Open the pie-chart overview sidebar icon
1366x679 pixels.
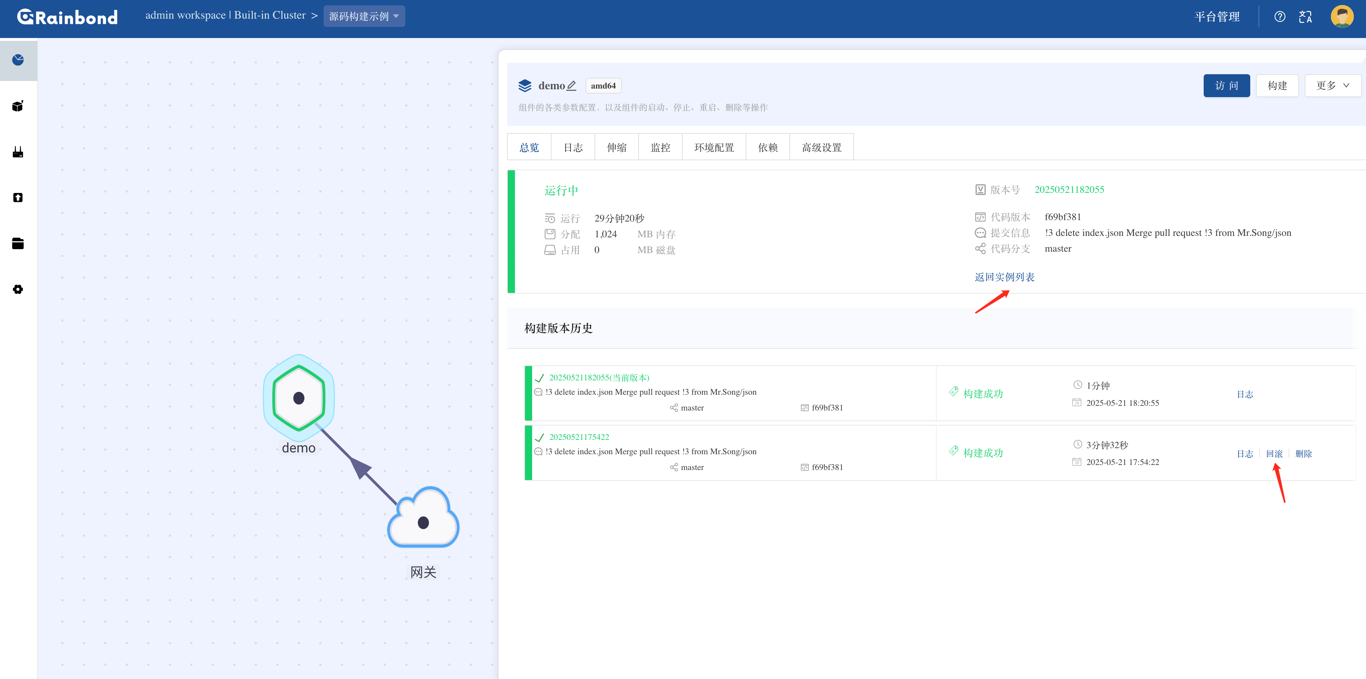point(18,60)
